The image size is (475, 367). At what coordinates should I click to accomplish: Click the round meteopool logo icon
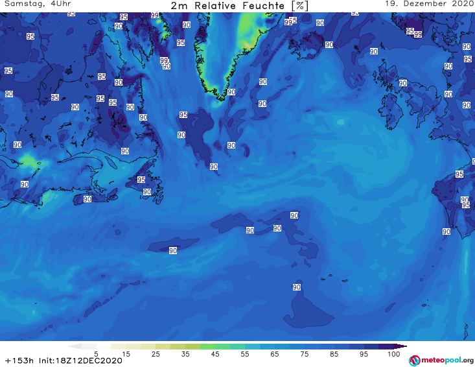pos(414,361)
